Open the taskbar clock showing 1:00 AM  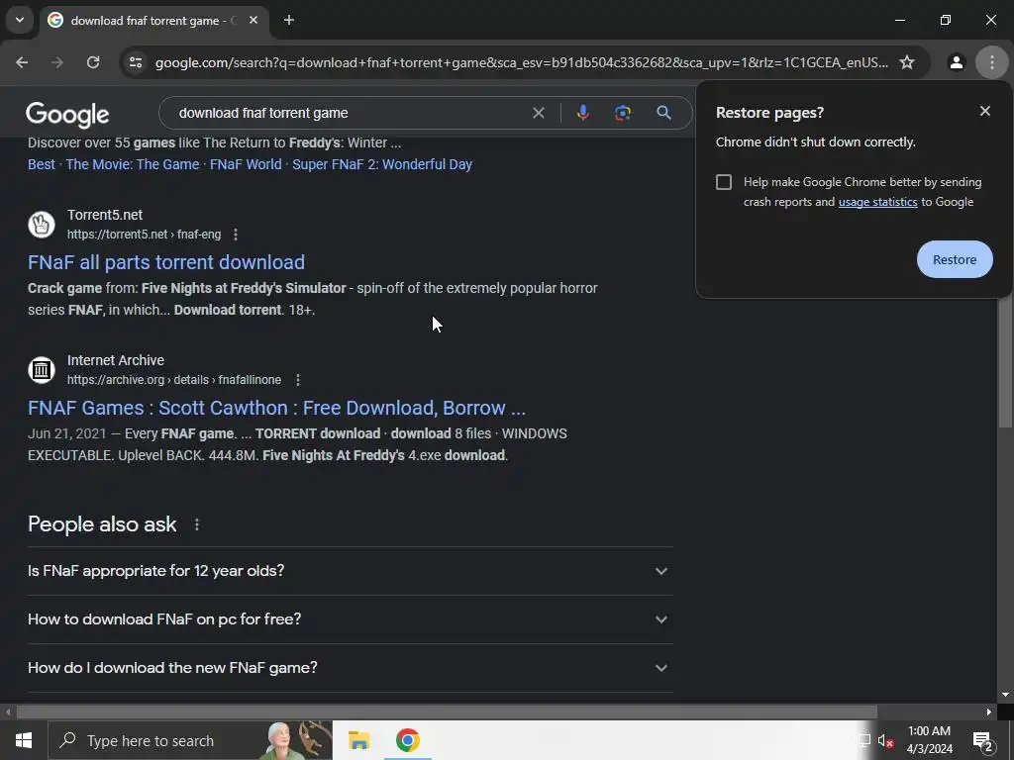point(929,740)
